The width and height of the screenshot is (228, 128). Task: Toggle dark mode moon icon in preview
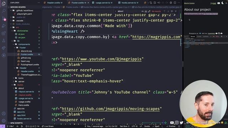tap(223, 3)
